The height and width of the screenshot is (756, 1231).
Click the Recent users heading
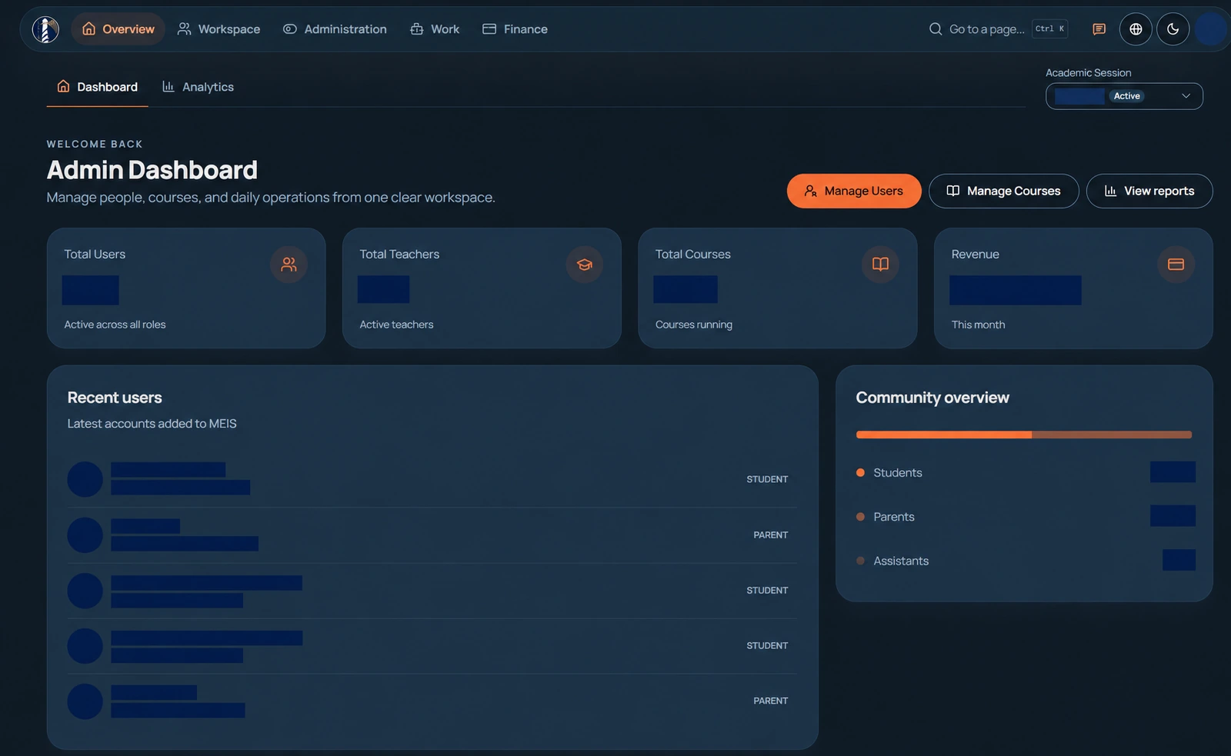115,398
